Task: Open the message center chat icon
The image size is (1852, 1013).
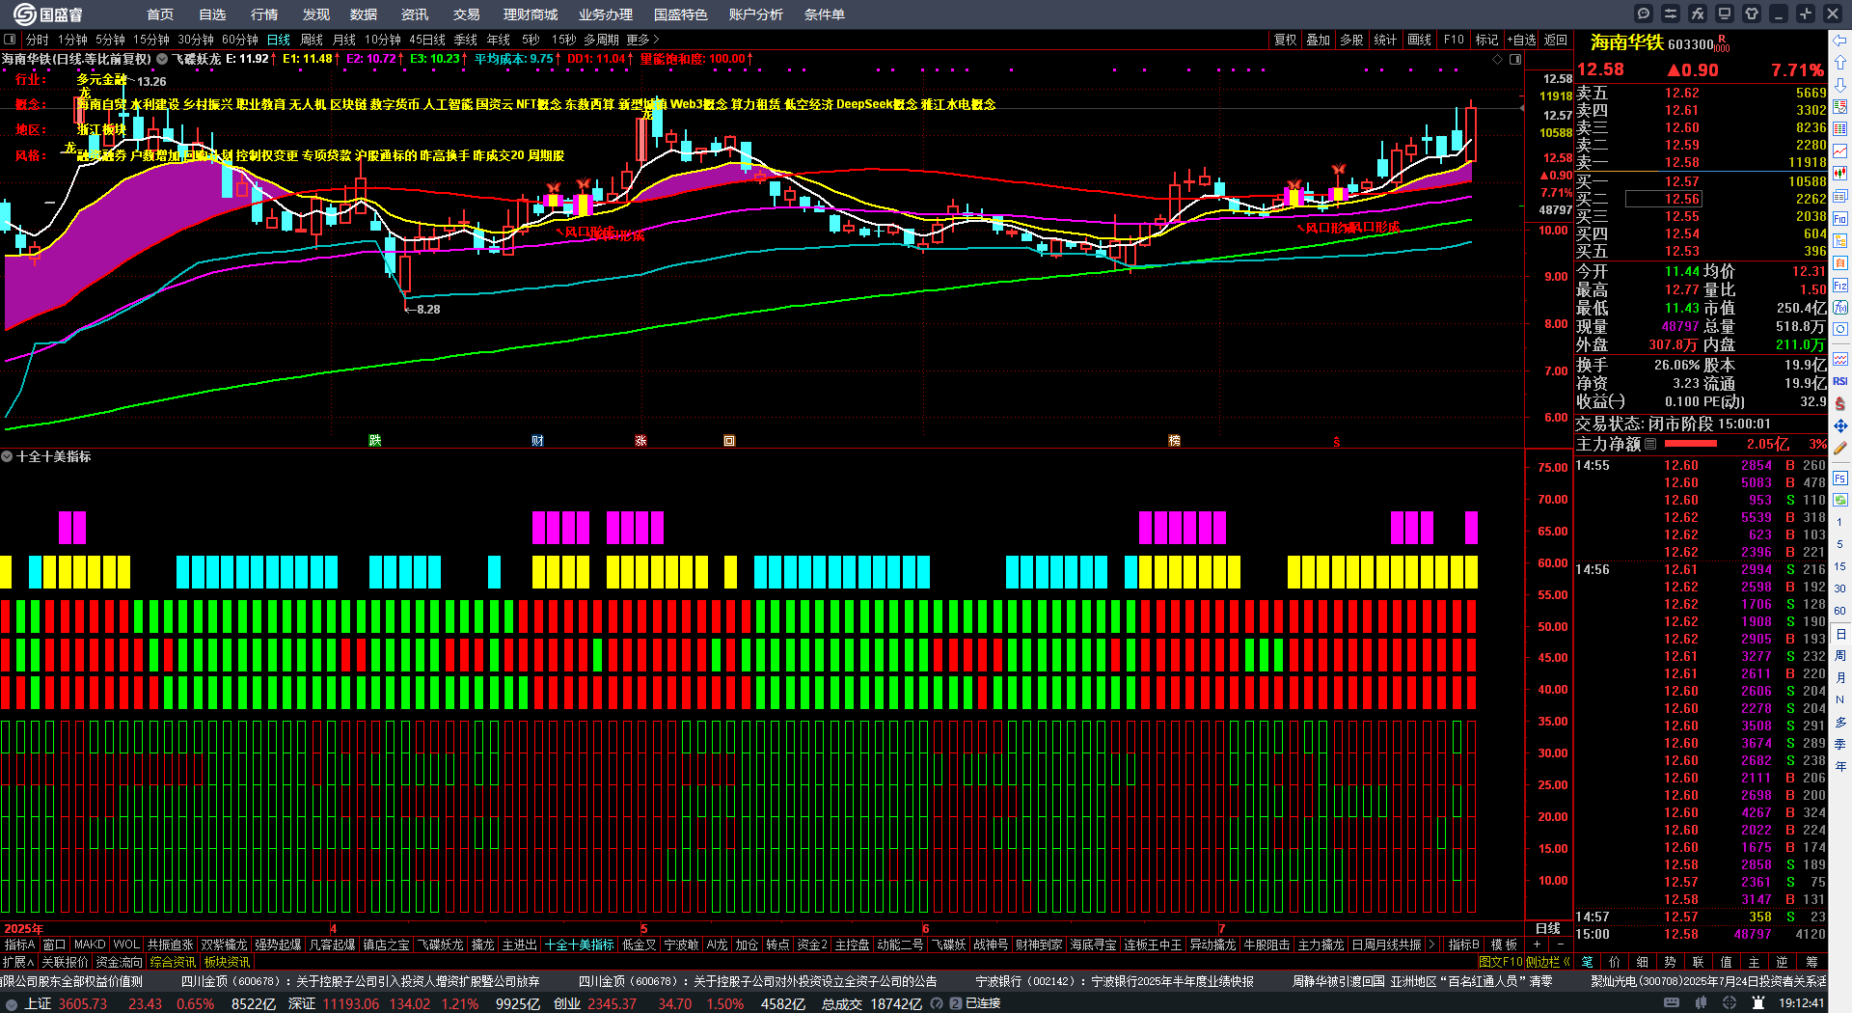Action: (x=1644, y=14)
